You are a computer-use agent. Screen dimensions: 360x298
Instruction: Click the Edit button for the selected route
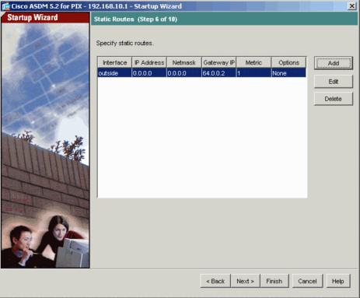334,82
